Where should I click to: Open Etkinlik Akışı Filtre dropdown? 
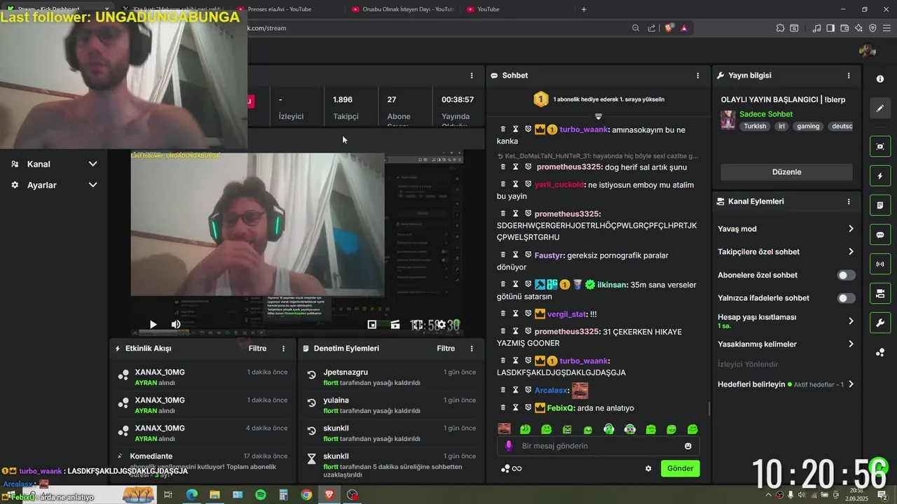(257, 349)
